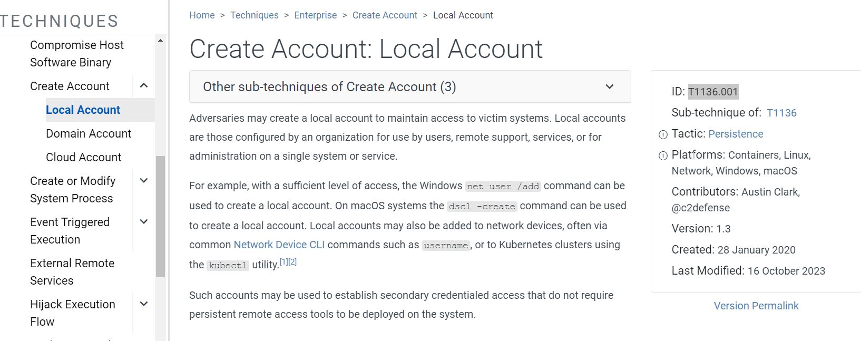The width and height of the screenshot is (861, 341).
Task: Collapse the Create Account sidebar section
Action: point(144,85)
